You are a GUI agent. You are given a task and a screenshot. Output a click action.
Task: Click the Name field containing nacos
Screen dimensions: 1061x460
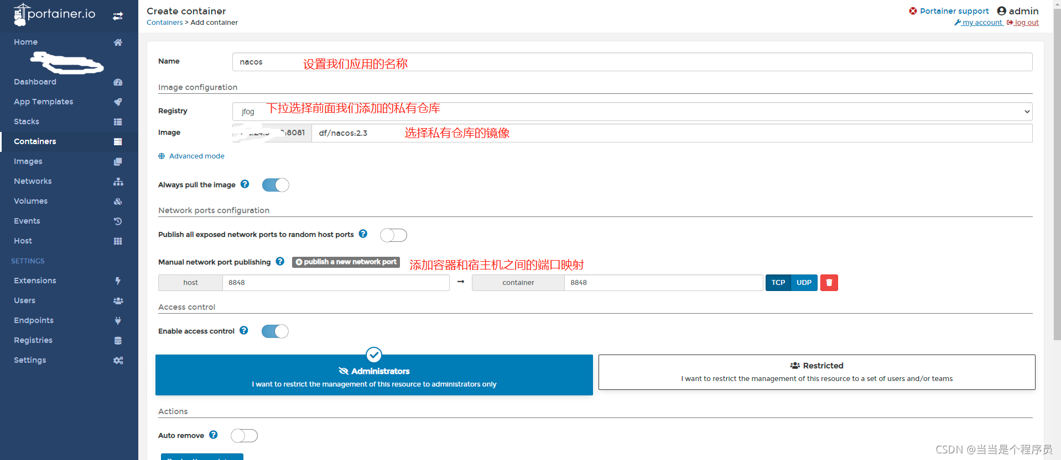click(632, 62)
